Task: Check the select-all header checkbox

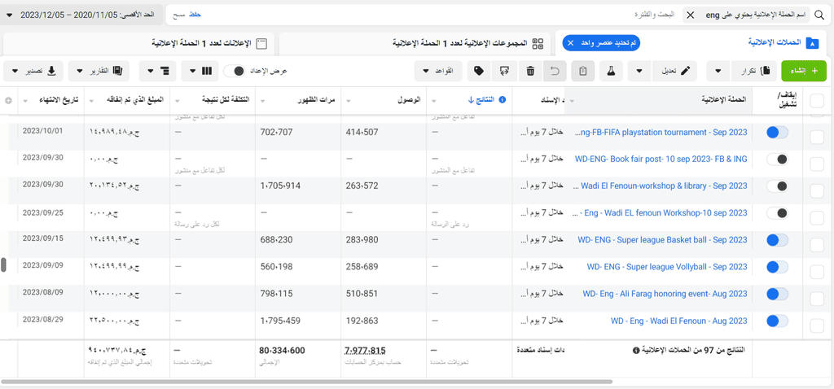Action: click(815, 99)
